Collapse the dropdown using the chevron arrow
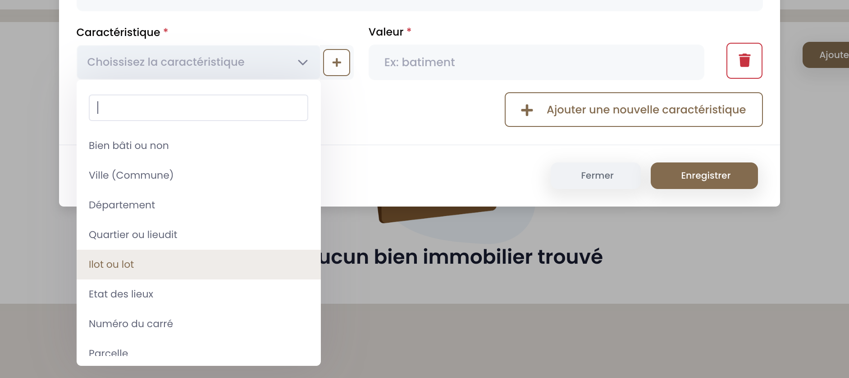The width and height of the screenshot is (849, 378). (x=303, y=63)
